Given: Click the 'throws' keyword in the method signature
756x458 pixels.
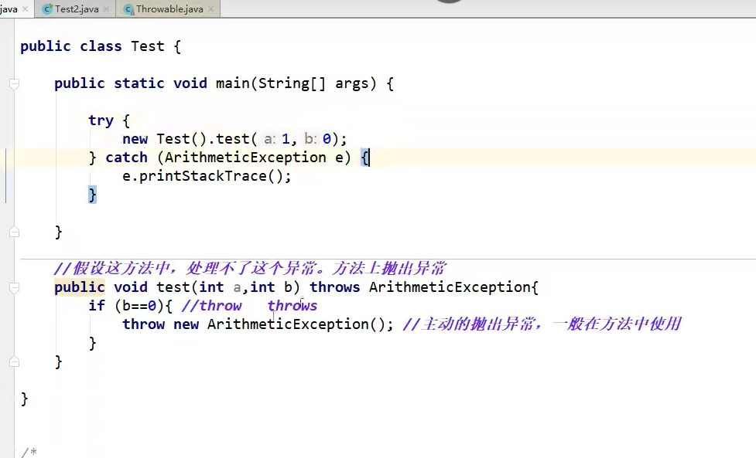Looking at the screenshot, I should [334, 287].
